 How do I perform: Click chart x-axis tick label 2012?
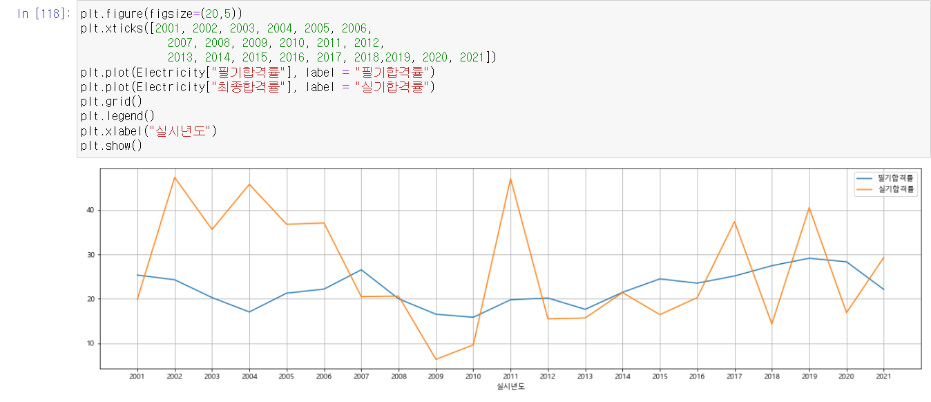tap(548, 376)
